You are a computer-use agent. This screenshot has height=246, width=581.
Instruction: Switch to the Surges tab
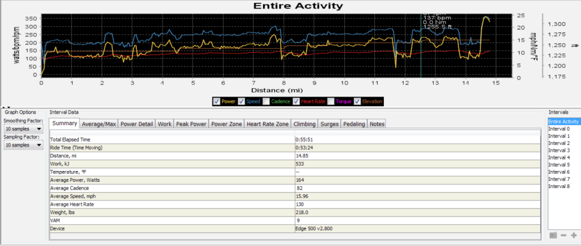pos(329,124)
